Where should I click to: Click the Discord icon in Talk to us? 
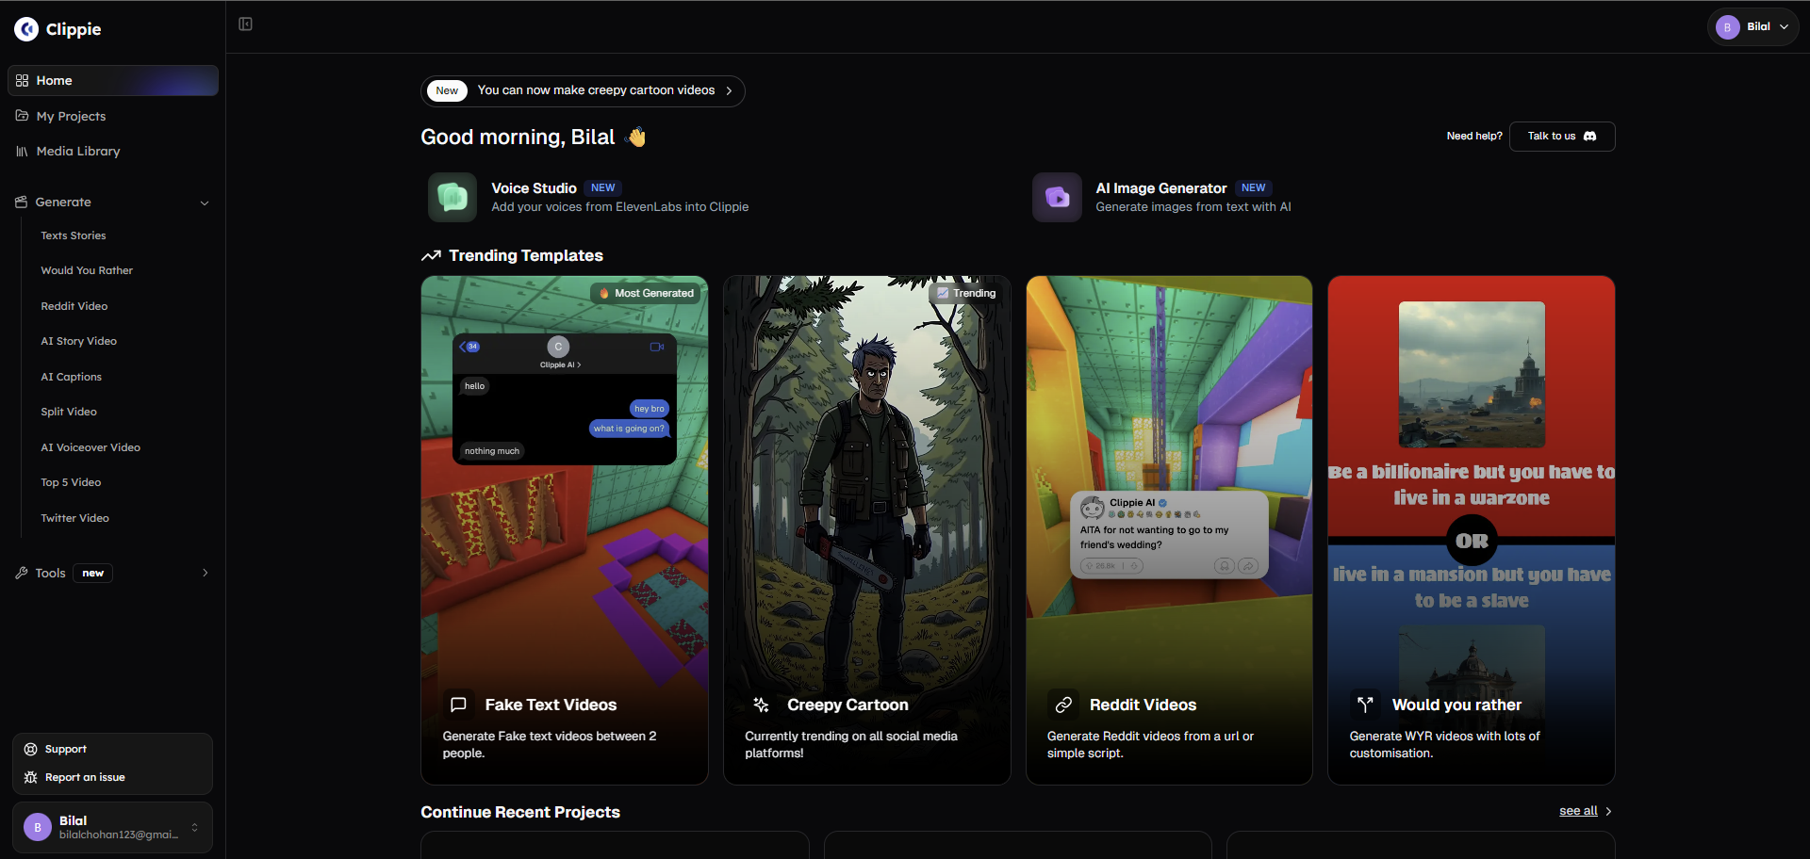(x=1590, y=136)
